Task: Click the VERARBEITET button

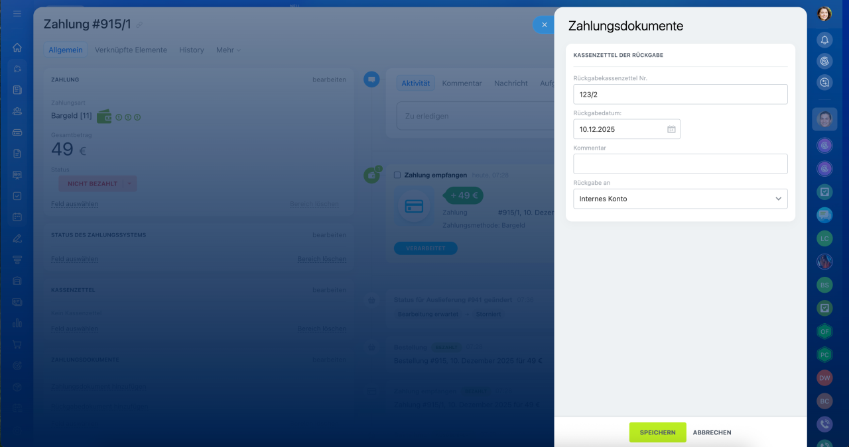Action: click(426, 248)
